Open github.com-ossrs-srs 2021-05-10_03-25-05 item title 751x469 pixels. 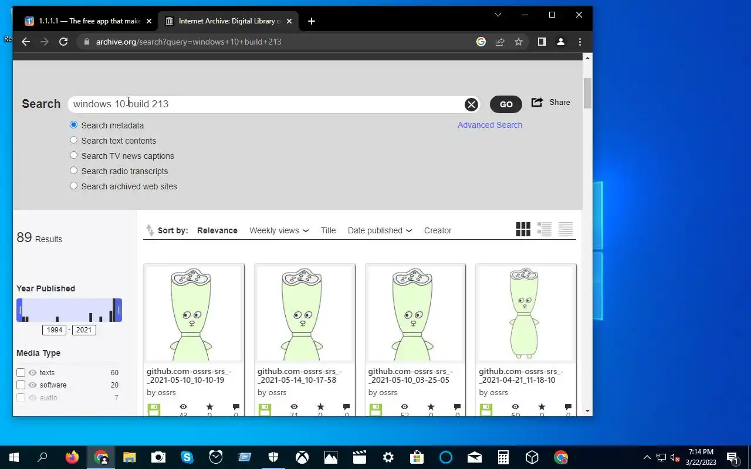click(x=411, y=376)
